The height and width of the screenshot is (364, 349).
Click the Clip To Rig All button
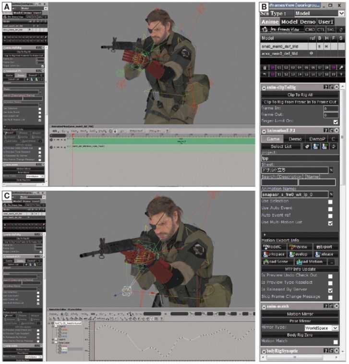tap(300, 95)
